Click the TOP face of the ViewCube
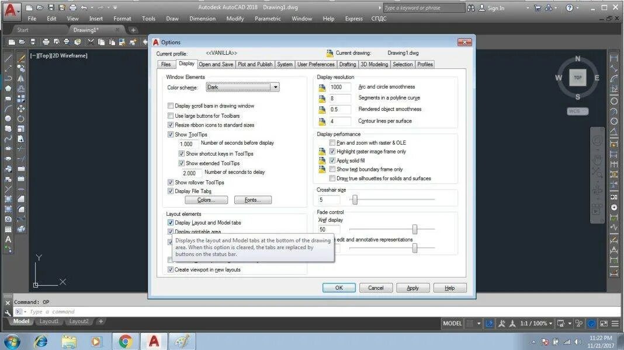Image resolution: width=624 pixels, height=350 pixels. 578,78
